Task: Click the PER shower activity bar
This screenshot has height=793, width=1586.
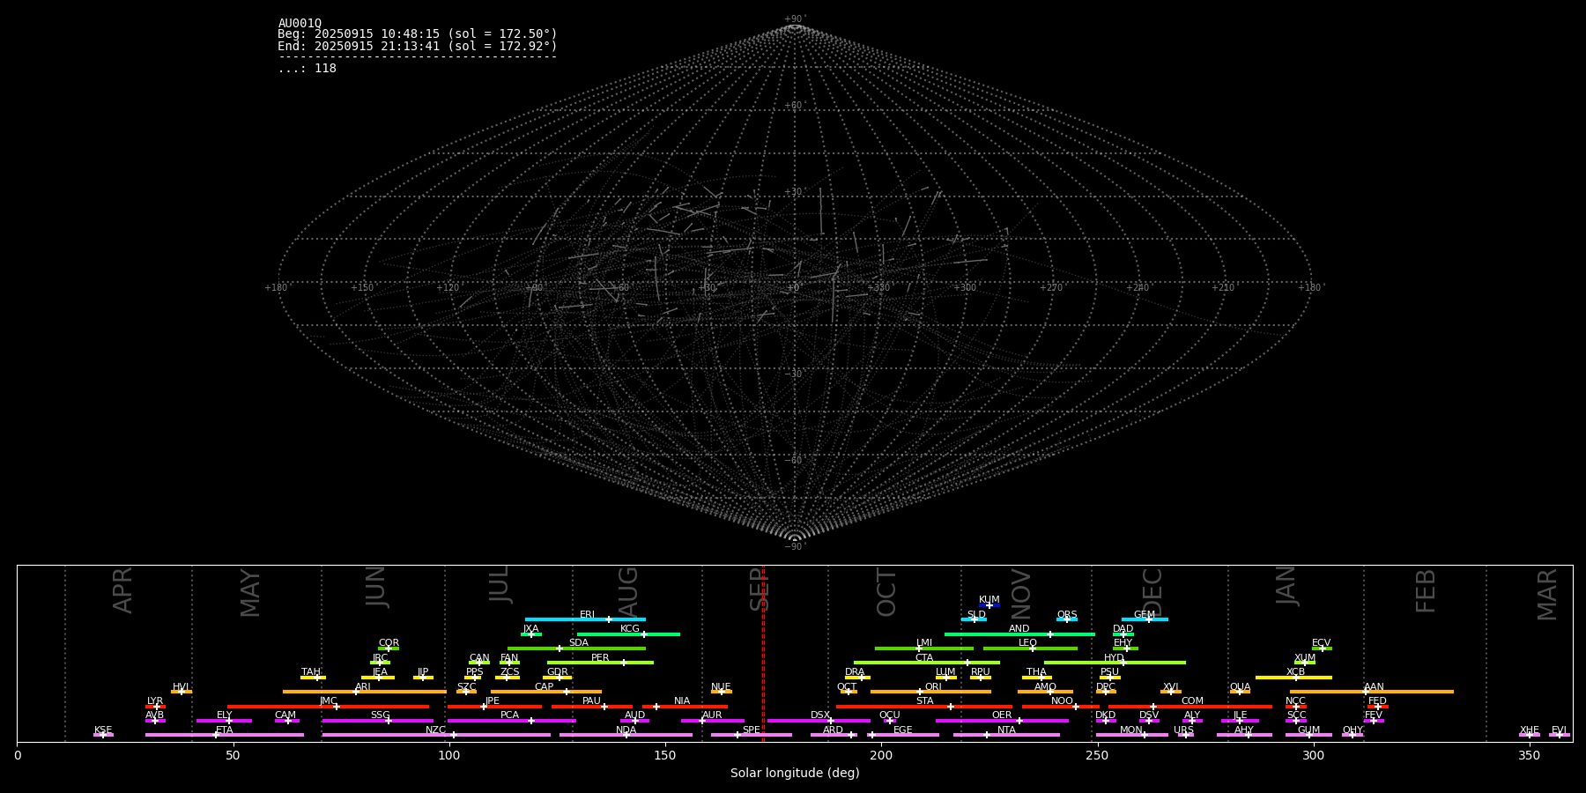Action: [600, 663]
